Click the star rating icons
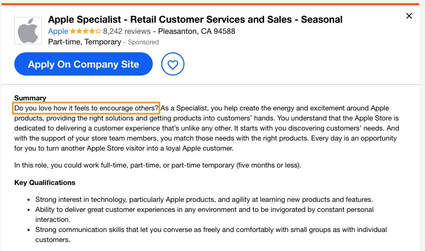425x251 pixels. (86, 31)
